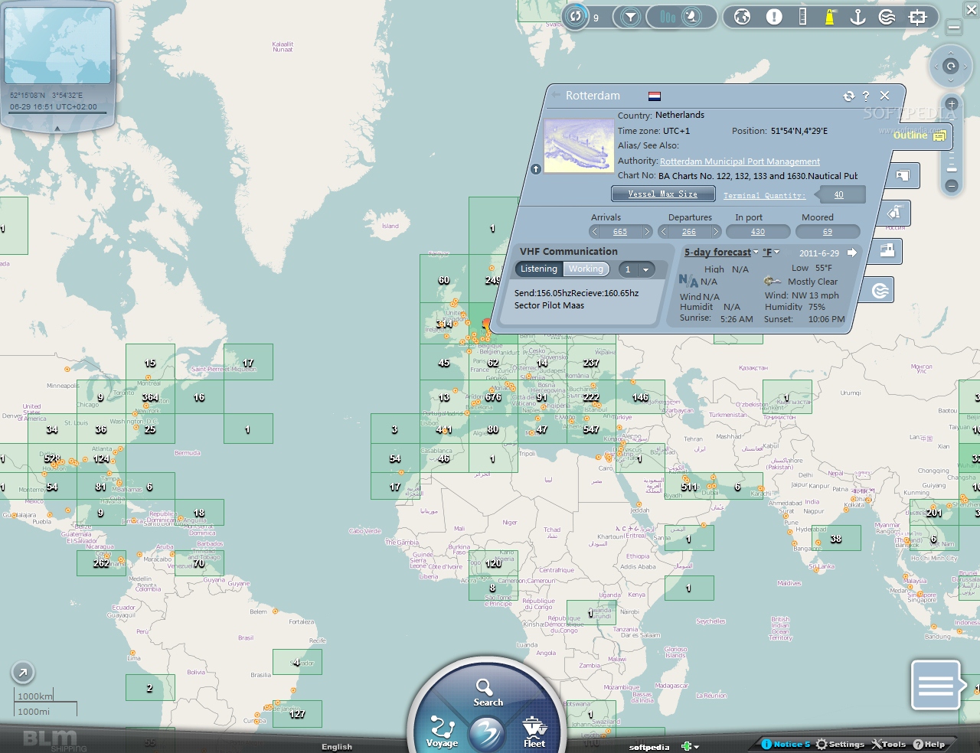The height and width of the screenshot is (753, 980).
Task: Select the ruler measurement tool
Action: [x=802, y=17]
